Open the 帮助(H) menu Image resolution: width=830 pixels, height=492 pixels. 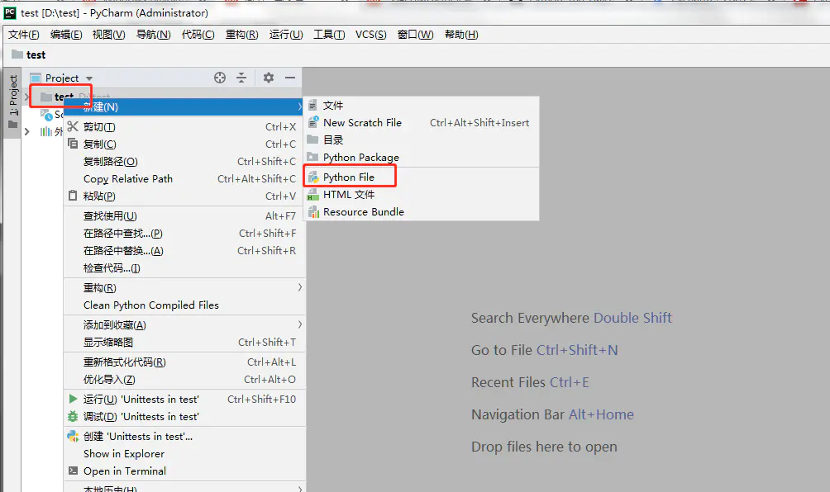tap(461, 35)
